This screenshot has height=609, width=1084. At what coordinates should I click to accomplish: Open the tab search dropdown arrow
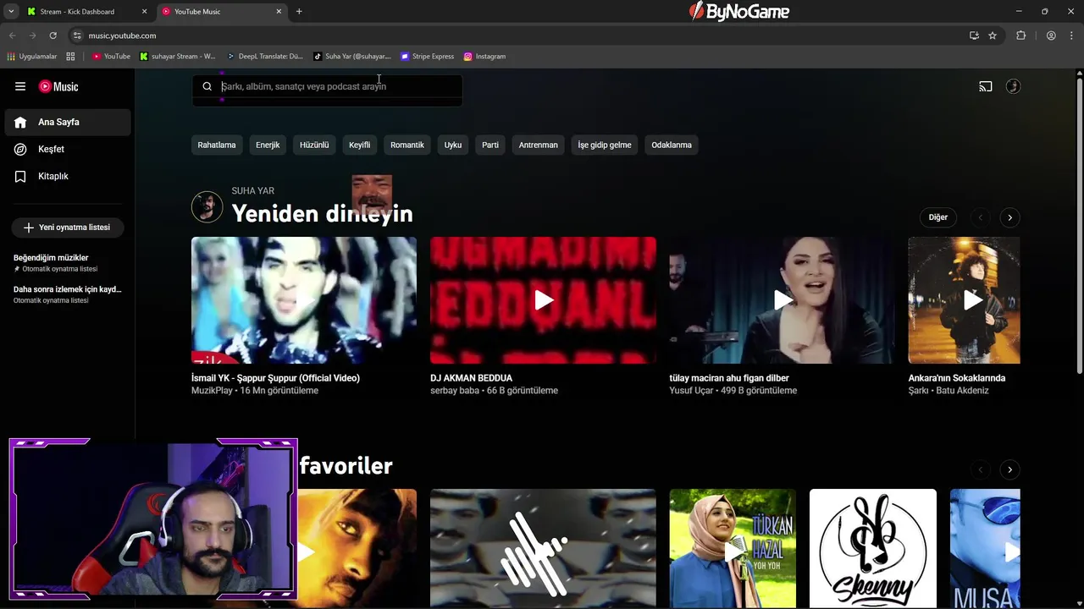tap(11, 12)
